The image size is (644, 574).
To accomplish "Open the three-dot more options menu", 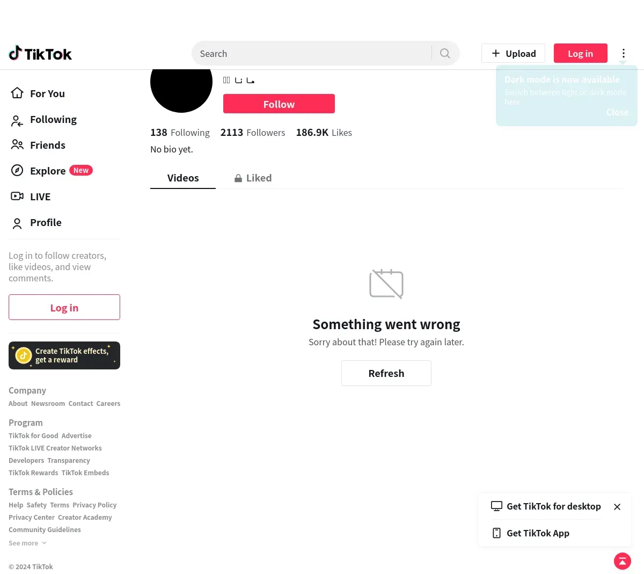I will point(623,53).
